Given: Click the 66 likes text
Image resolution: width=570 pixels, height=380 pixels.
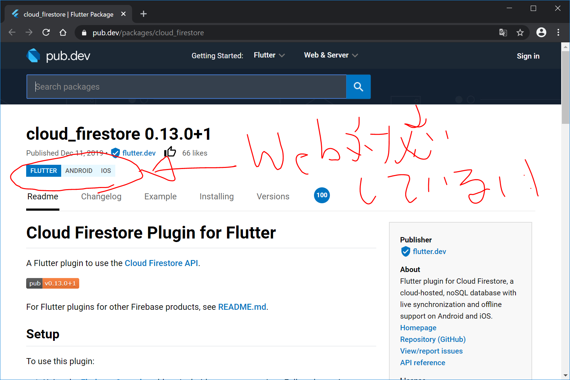Looking at the screenshot, I should pos(194,153).
